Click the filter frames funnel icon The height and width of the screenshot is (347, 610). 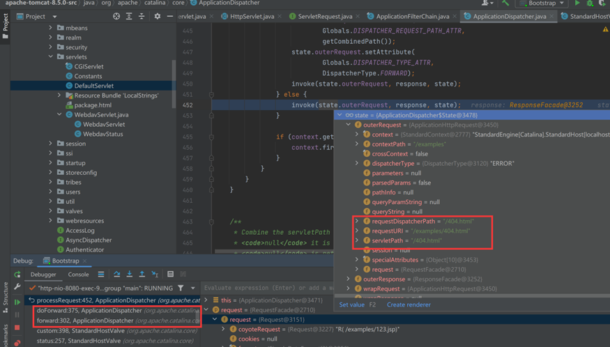pos(181,288)
